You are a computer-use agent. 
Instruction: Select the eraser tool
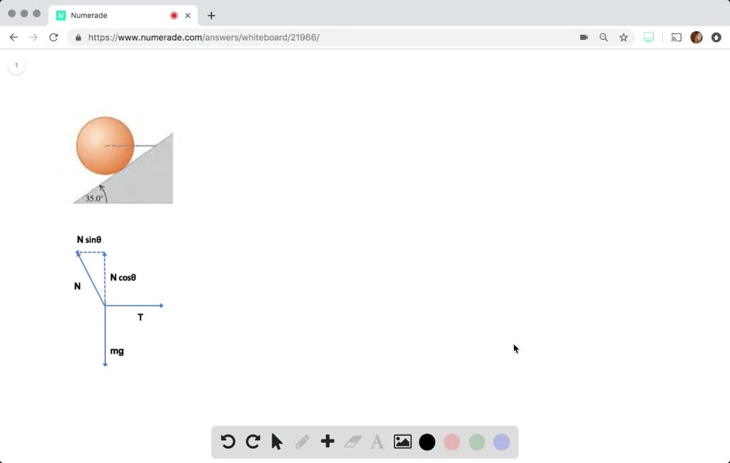coord(353,442)
